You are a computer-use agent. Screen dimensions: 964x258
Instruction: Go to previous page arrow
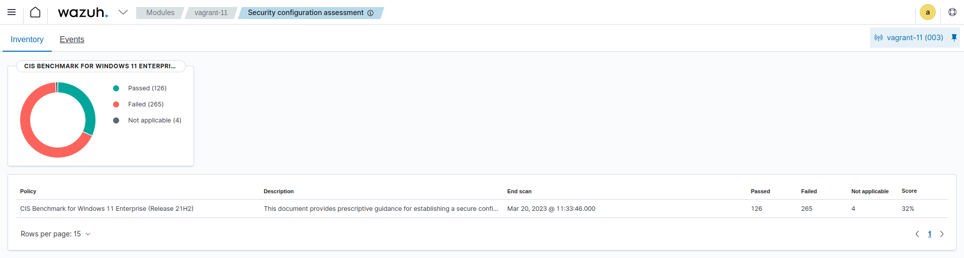click(917, 234)
